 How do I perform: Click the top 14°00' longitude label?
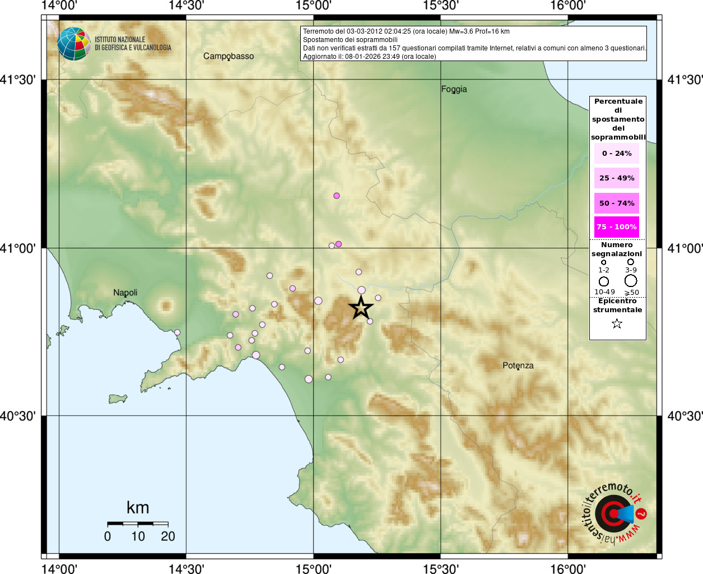(x=59, y=6)
